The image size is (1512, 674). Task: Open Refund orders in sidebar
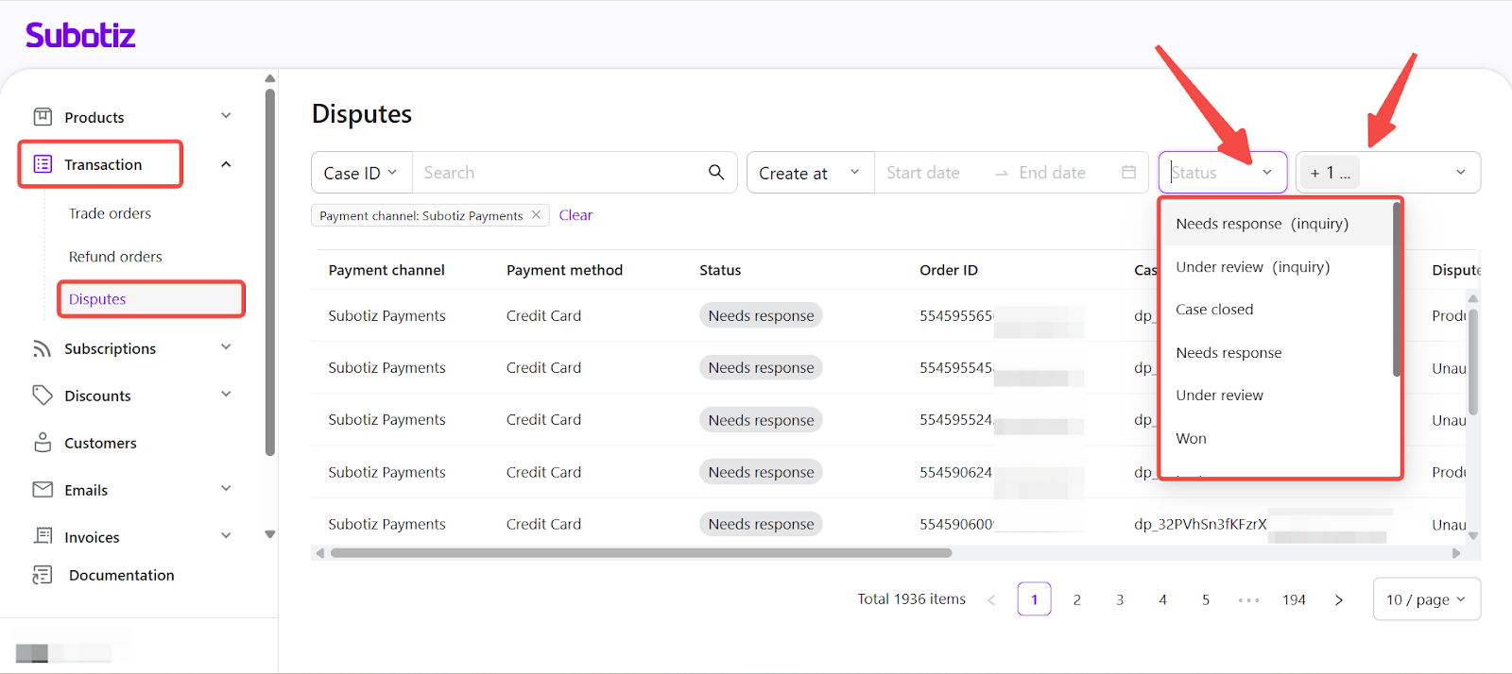tap(115, 257)
